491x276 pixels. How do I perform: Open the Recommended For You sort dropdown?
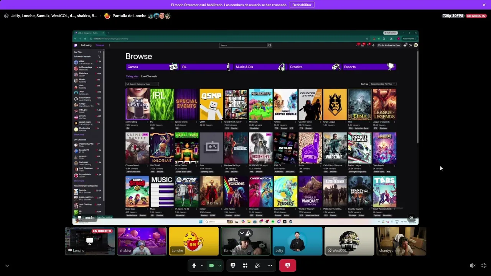382,84
